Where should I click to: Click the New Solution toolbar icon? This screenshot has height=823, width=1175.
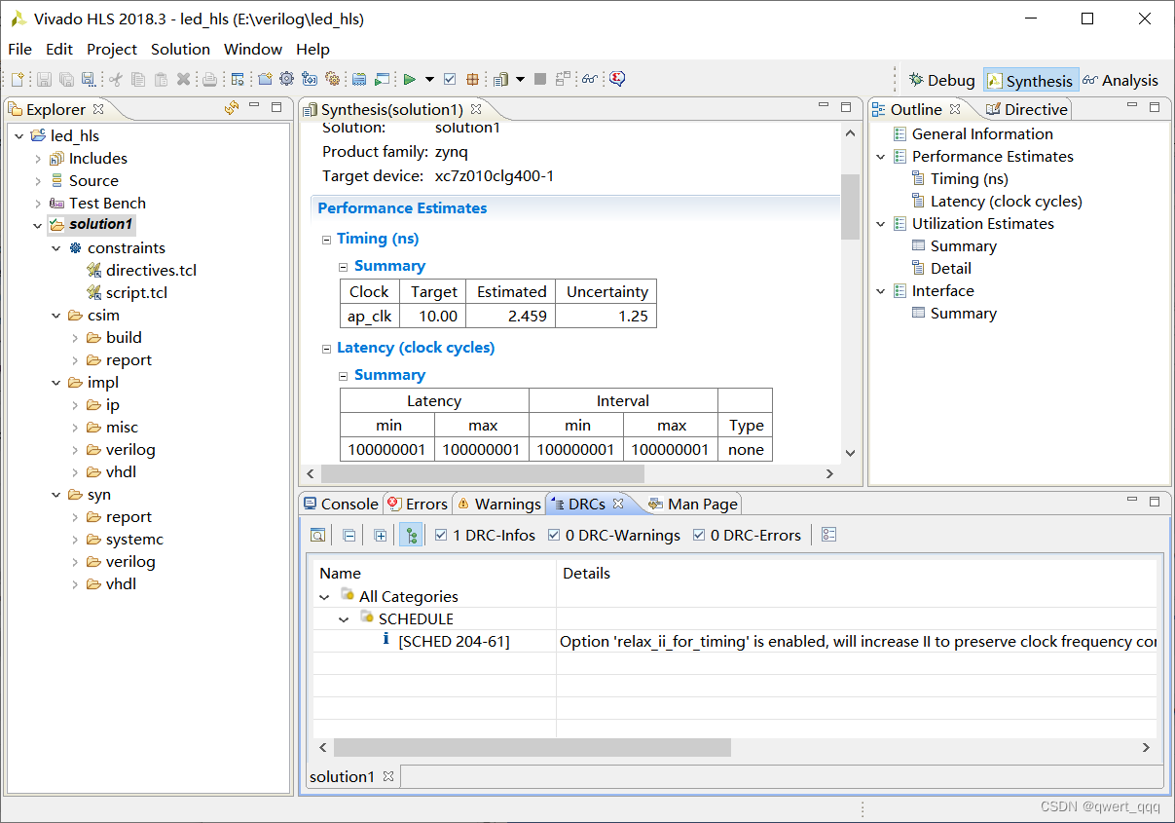pos(310,79)
